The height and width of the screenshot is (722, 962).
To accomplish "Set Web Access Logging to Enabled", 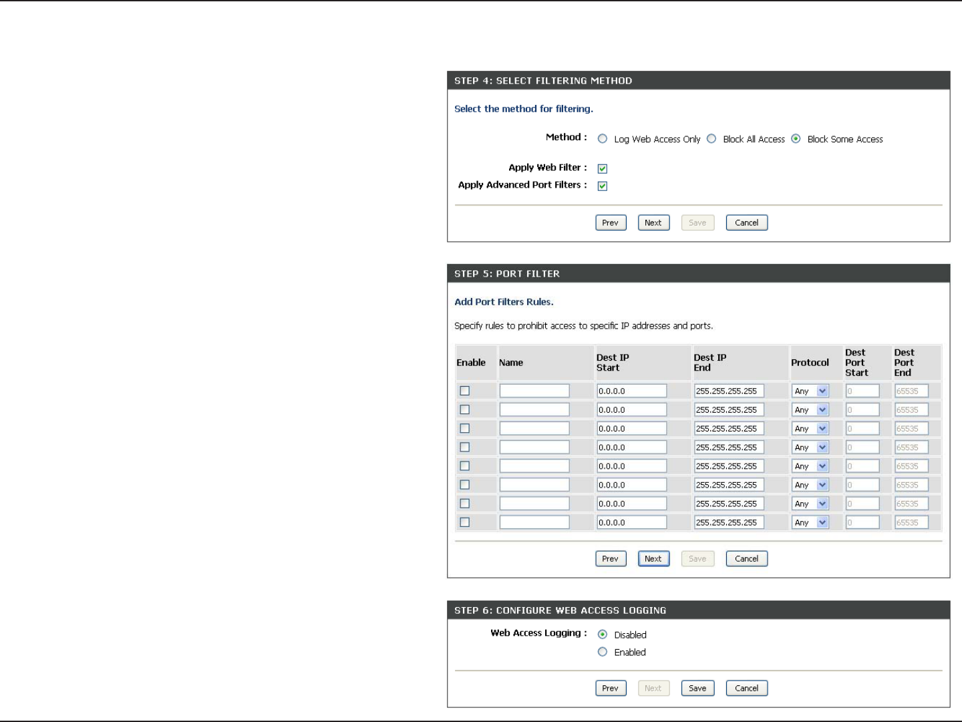I will click(603, 652).
